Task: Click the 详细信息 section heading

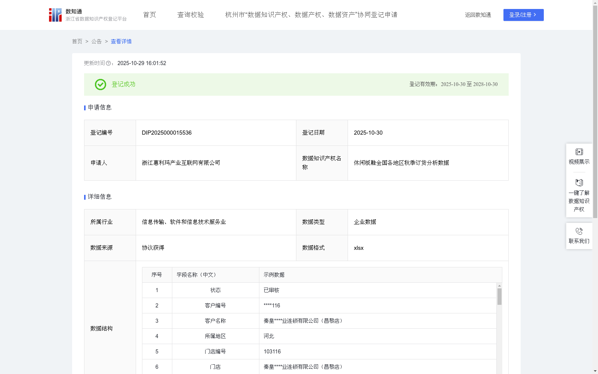Action: tap(100, 197)
